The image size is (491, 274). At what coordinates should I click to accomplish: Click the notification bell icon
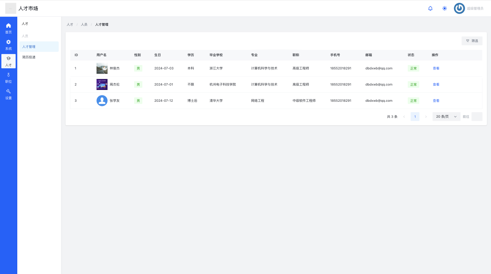(x=430, y=8)
